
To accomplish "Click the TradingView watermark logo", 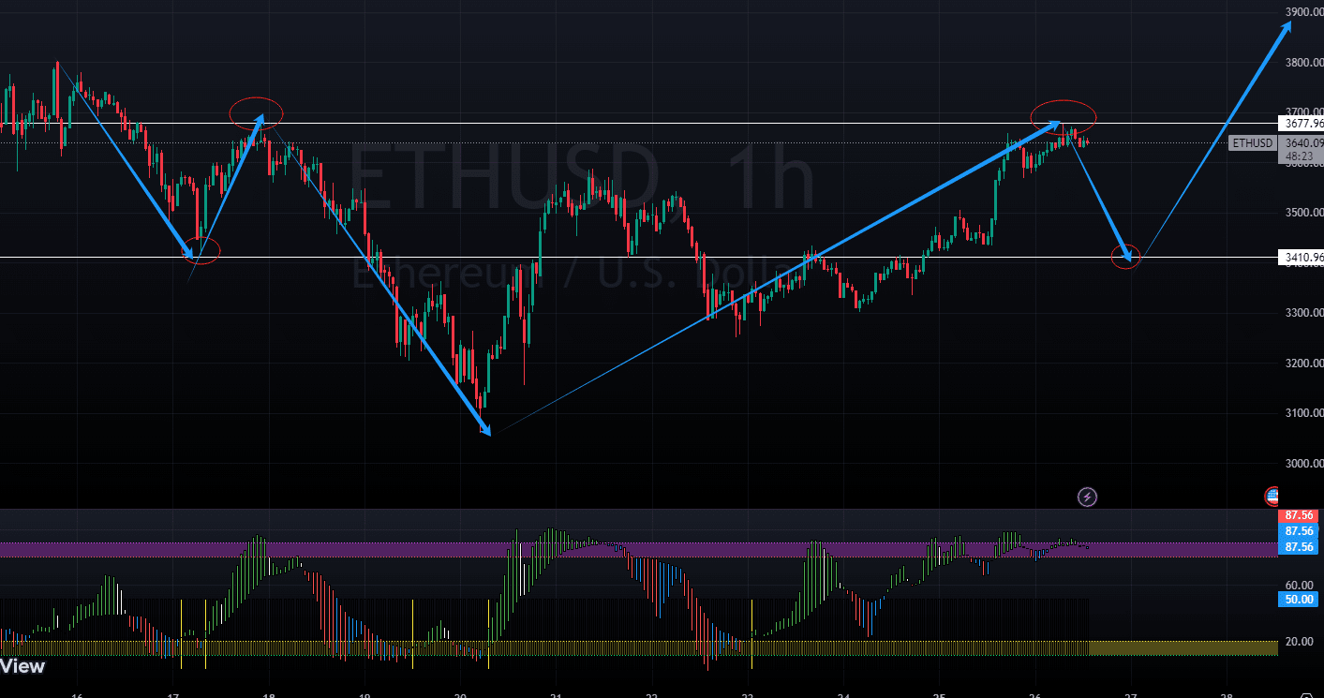I will coord(22,666).
